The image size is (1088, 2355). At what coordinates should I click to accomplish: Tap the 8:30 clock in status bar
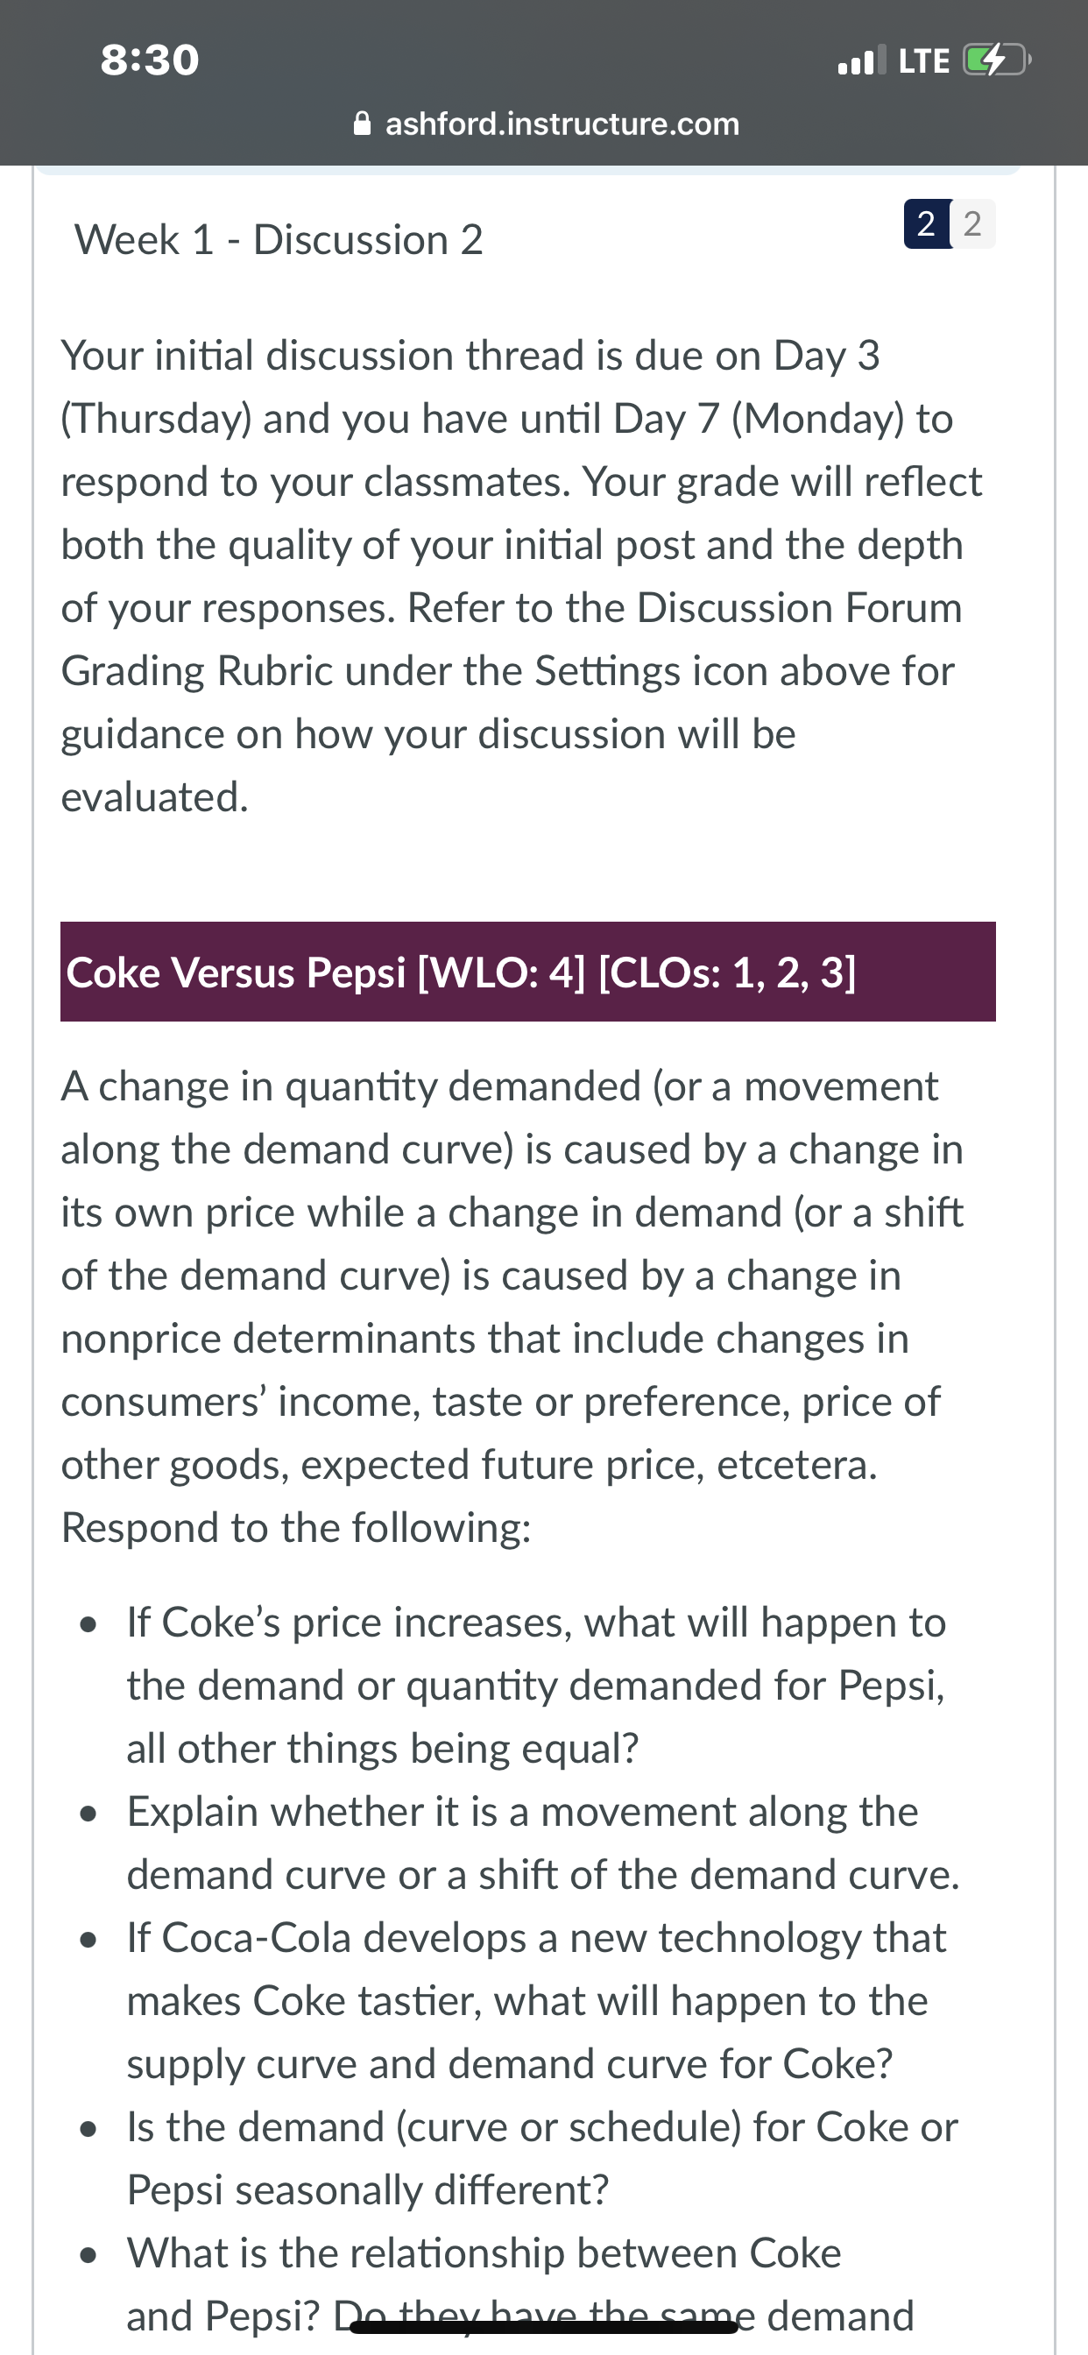[150, 60]
